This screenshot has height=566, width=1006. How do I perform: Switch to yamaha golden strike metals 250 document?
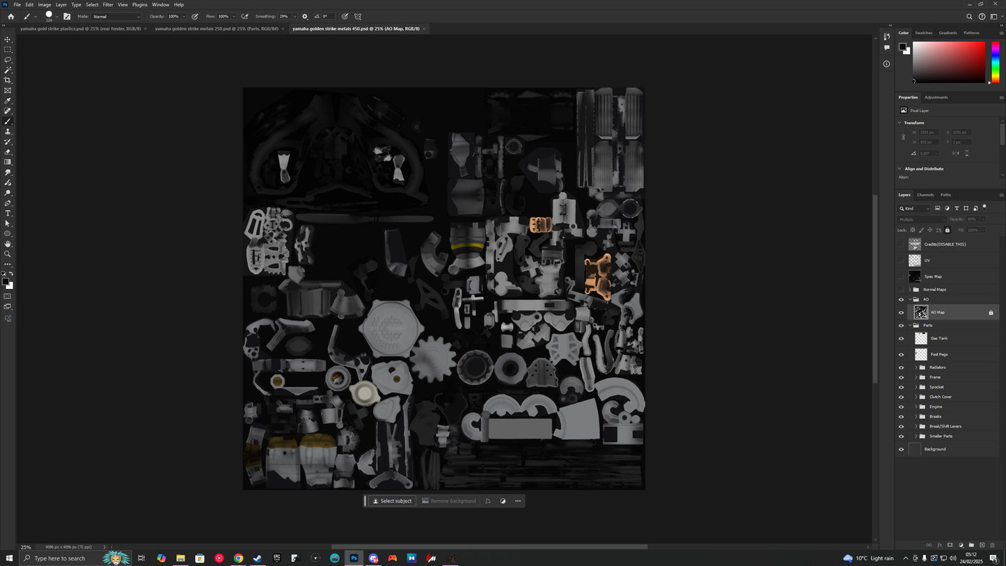[216, 29]
